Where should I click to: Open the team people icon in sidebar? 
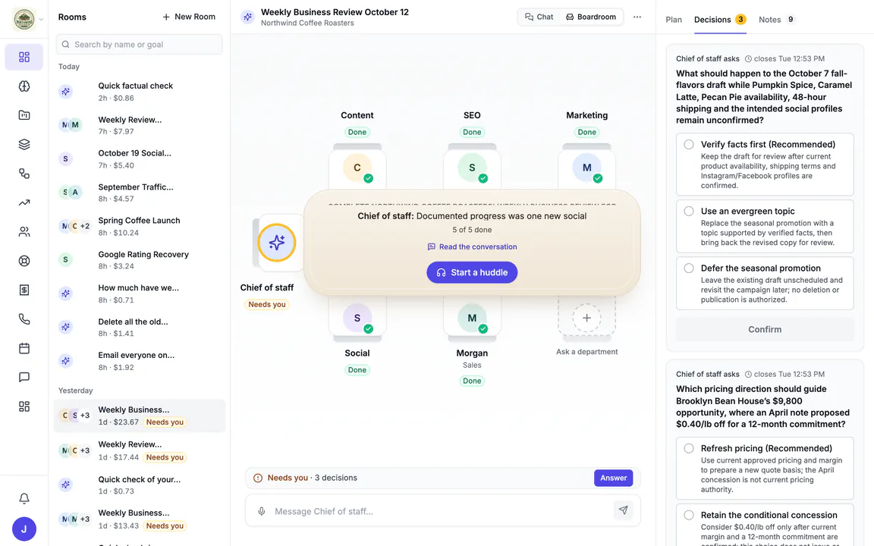(24, 232)
